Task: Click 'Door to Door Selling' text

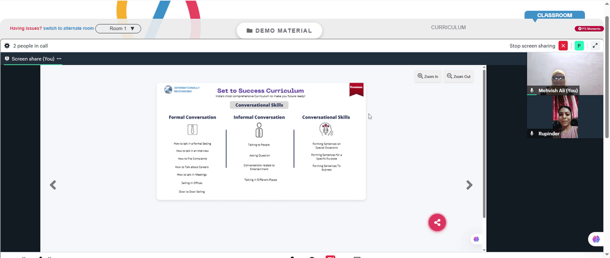Action: pyautogui.click(x=192, y=192)
